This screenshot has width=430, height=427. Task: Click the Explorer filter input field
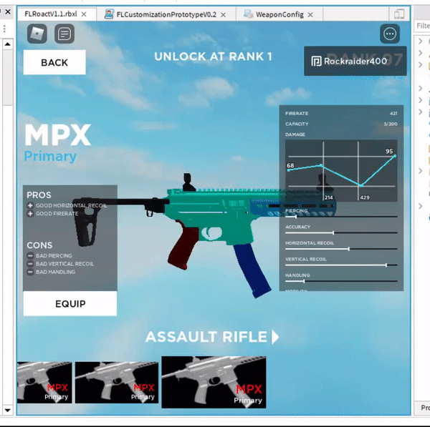click(x=422, y=26)
